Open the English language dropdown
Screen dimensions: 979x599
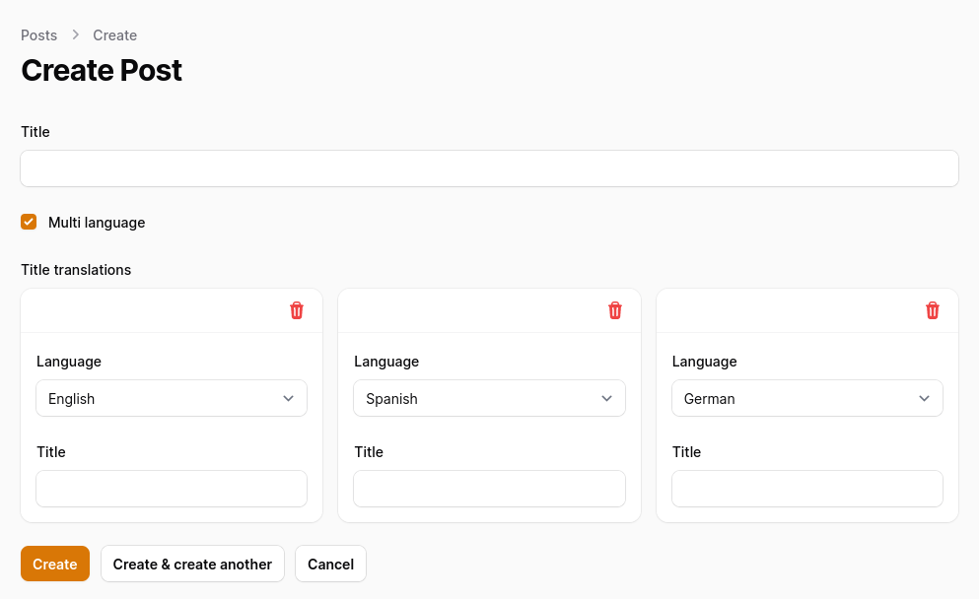tap(172, 399)
